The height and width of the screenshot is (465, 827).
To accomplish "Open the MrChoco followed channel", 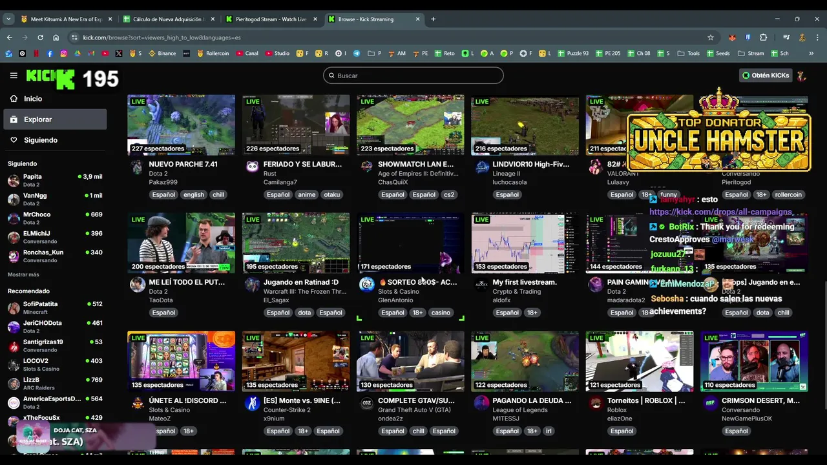I will 55,218.
